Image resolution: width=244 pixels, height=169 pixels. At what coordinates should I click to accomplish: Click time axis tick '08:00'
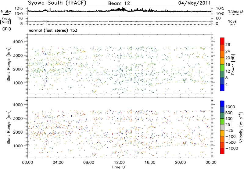[x=89, y=163]
